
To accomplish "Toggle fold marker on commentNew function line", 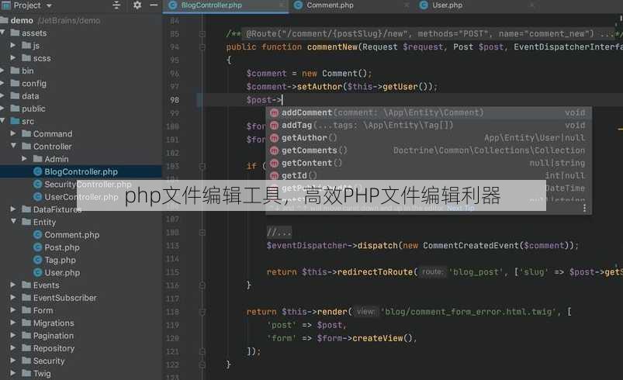I will tap(202, 47).
